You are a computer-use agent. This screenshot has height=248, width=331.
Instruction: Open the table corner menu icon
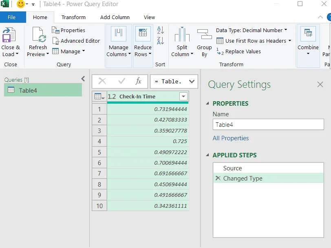click(99, 97)
